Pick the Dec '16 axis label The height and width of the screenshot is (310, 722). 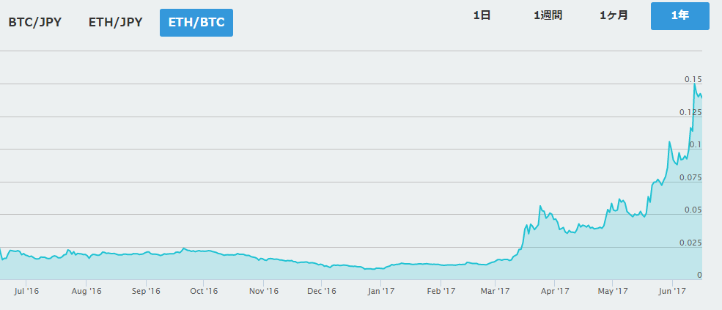(321, 291)
